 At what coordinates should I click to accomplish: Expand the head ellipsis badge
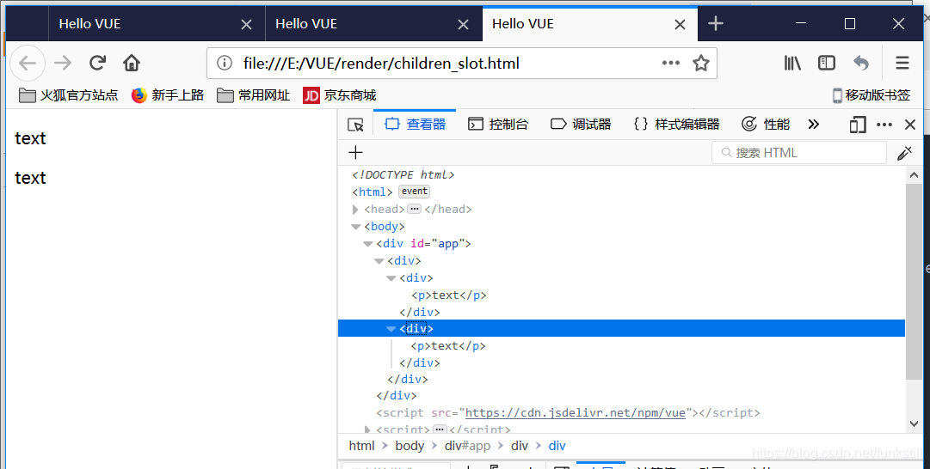pos(415,209)
